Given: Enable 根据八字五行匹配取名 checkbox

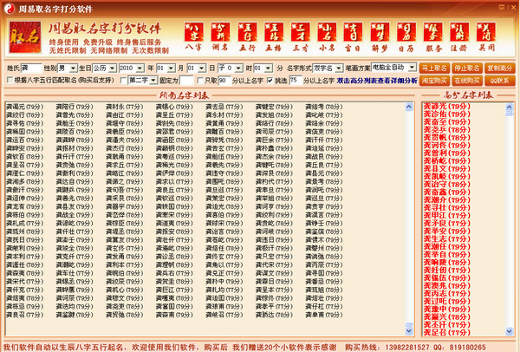Looking at the screenshot, I should click(x=10, y=80).
